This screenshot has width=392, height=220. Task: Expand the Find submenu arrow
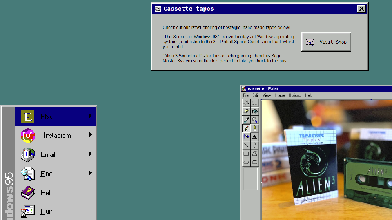[91, 173]
